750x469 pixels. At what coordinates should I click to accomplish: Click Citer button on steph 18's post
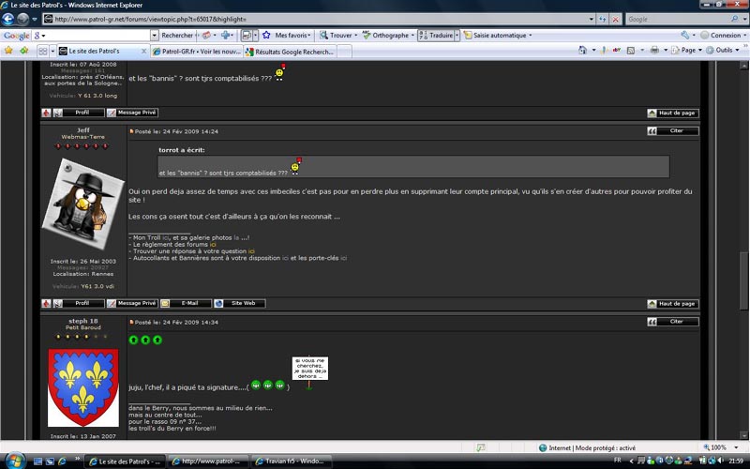[673, 322]
